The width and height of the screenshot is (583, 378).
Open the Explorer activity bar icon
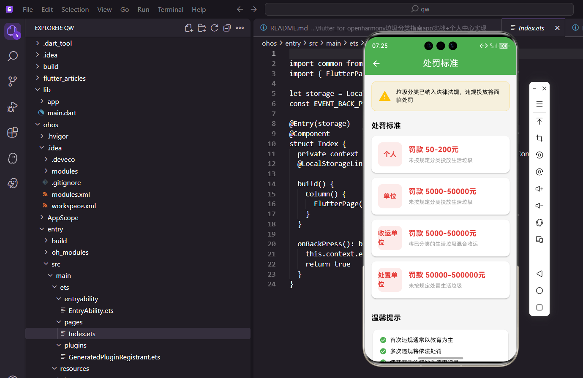13,31
